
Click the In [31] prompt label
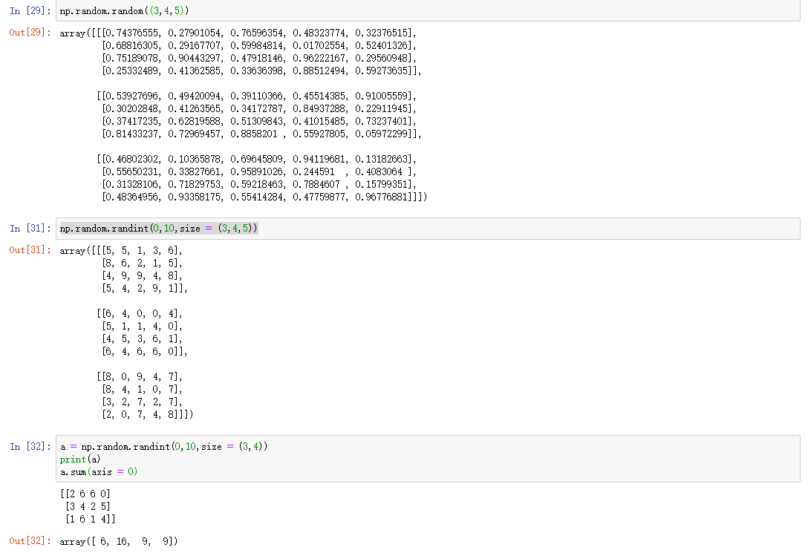coord(30,229)
